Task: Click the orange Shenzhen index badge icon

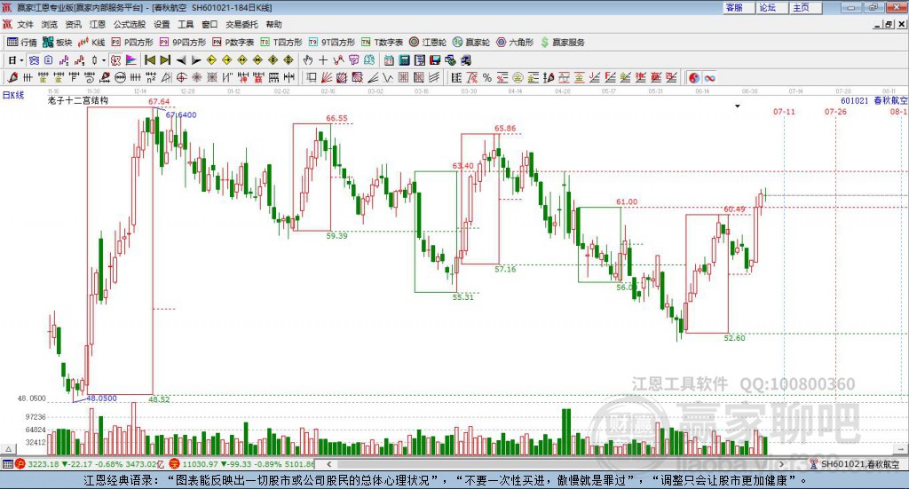Action: pyautogui.click(x=175, y=463)
